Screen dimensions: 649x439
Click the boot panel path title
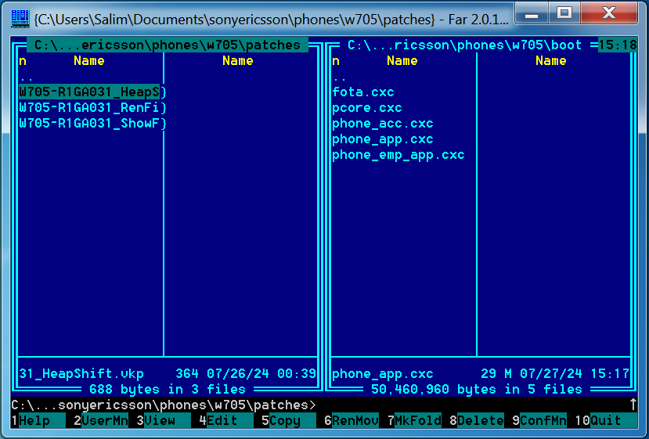tap(464, 45)
